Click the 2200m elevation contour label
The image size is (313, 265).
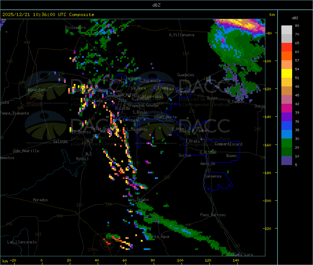click(93, 250)
